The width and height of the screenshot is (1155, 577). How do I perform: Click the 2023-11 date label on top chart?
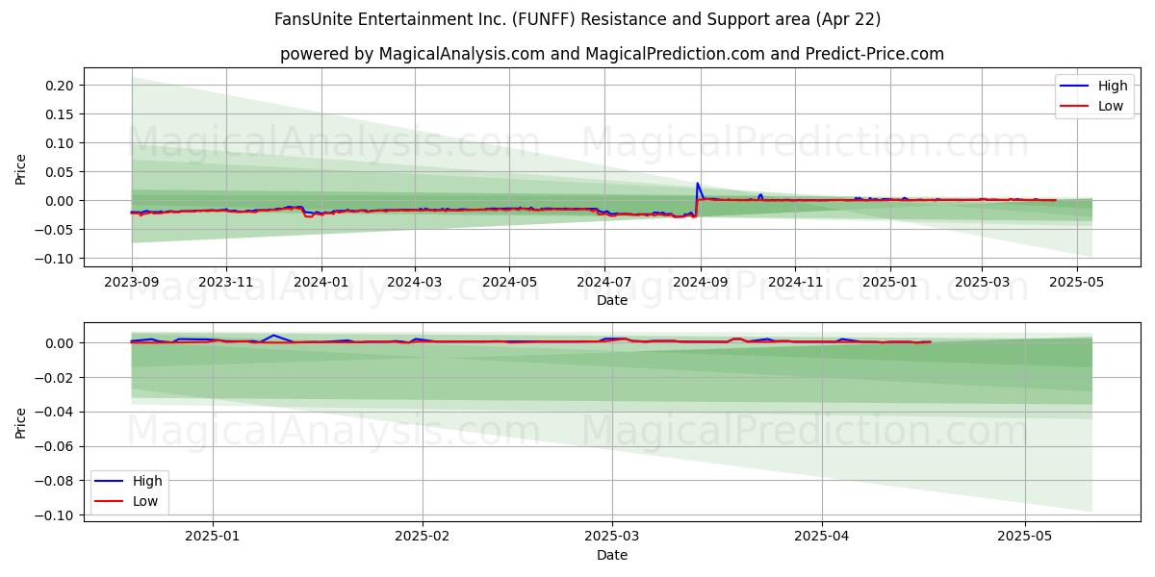pos(226,283)
